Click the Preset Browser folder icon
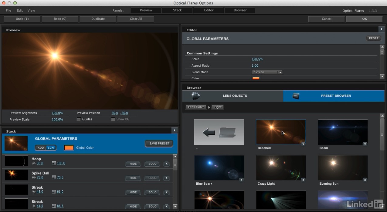The height and width of the screenshot is (212, 387). (296, 96)
